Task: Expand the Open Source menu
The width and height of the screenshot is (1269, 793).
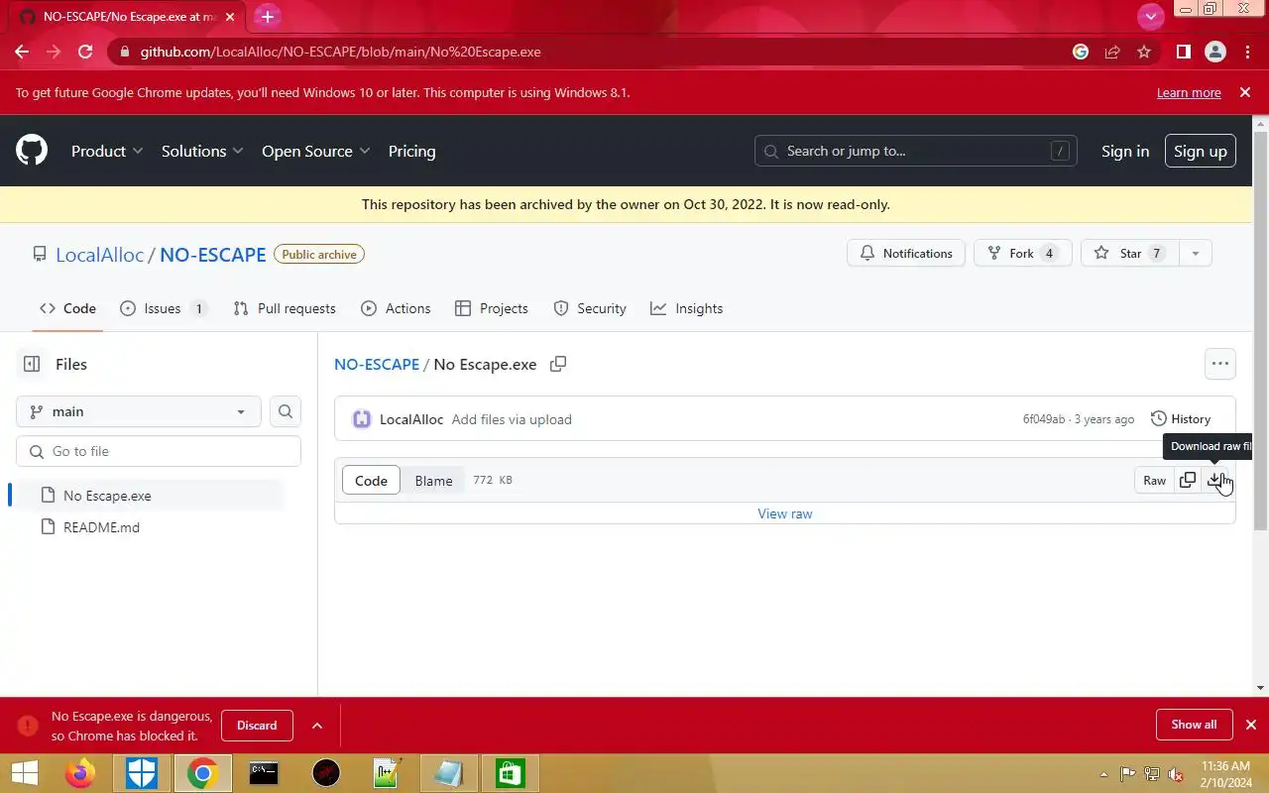Action: (x=316, y=151)
